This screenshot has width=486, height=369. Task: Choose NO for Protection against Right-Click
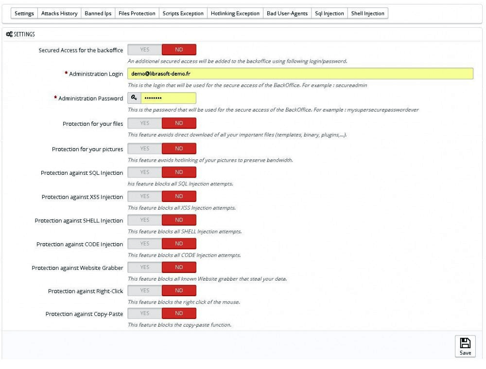pos(179,290)
